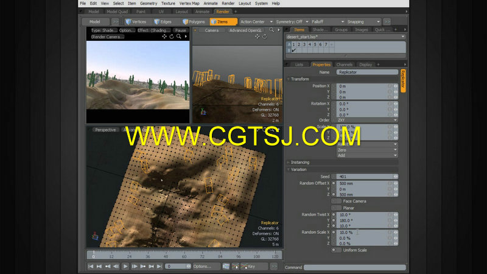Click zoom magnifier in Camera viewport
This screenshot has height=274, width=487.
[x=272, y=30]
